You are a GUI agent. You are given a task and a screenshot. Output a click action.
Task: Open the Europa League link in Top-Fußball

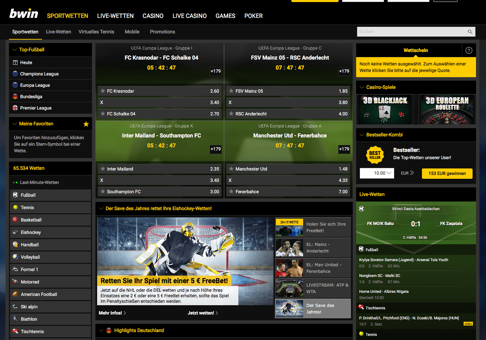pos(35,85)
